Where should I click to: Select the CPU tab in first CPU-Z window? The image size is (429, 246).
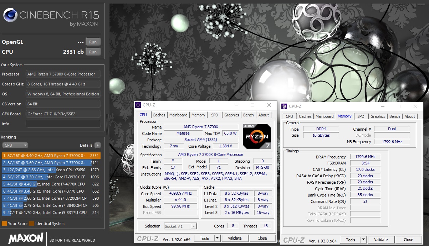pos(143,115)
